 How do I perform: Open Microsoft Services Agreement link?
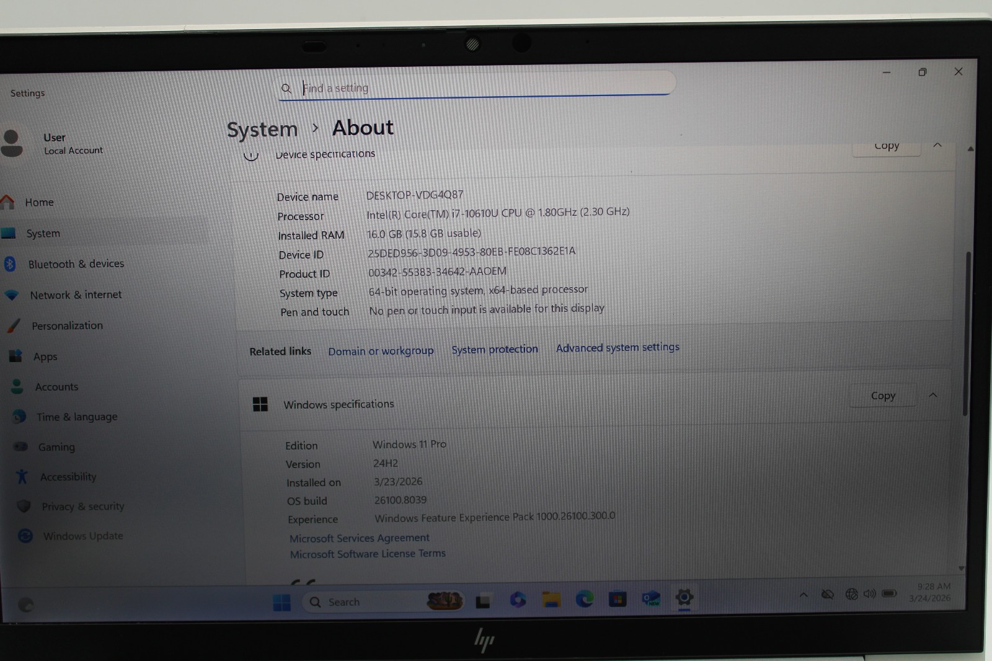pyautogui.click(x=360, y=538)
